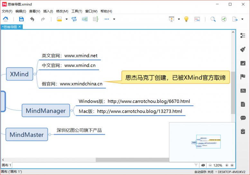Open search with the magnifier icon

point(213,19)
